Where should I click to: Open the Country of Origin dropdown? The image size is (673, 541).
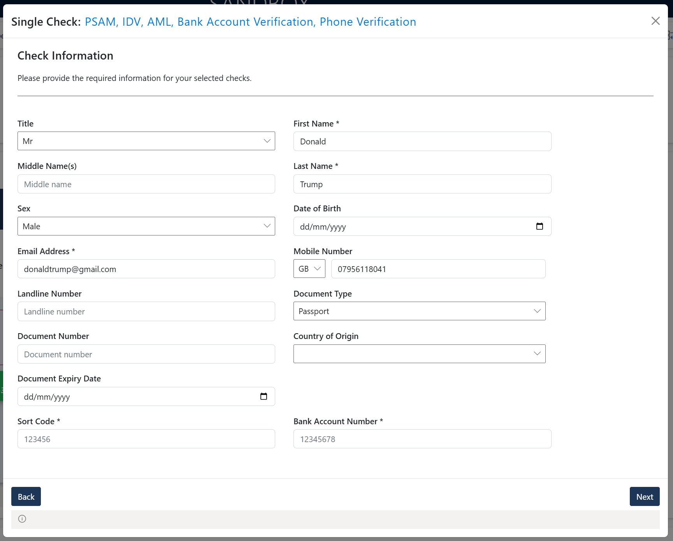pos(420,354)
